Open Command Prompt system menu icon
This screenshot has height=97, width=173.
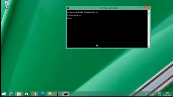(68, 8)
